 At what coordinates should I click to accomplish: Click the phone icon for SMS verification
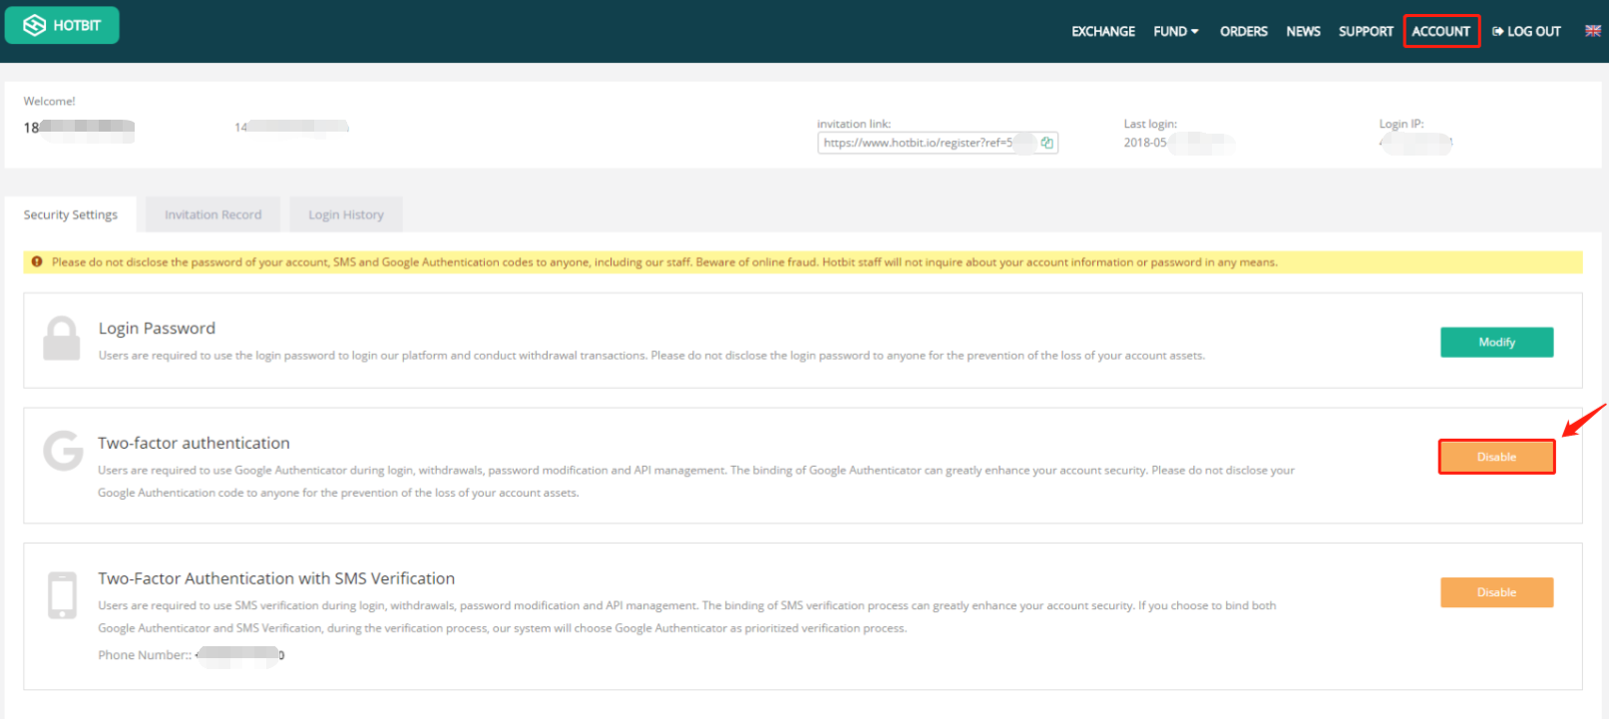[62, 595]
